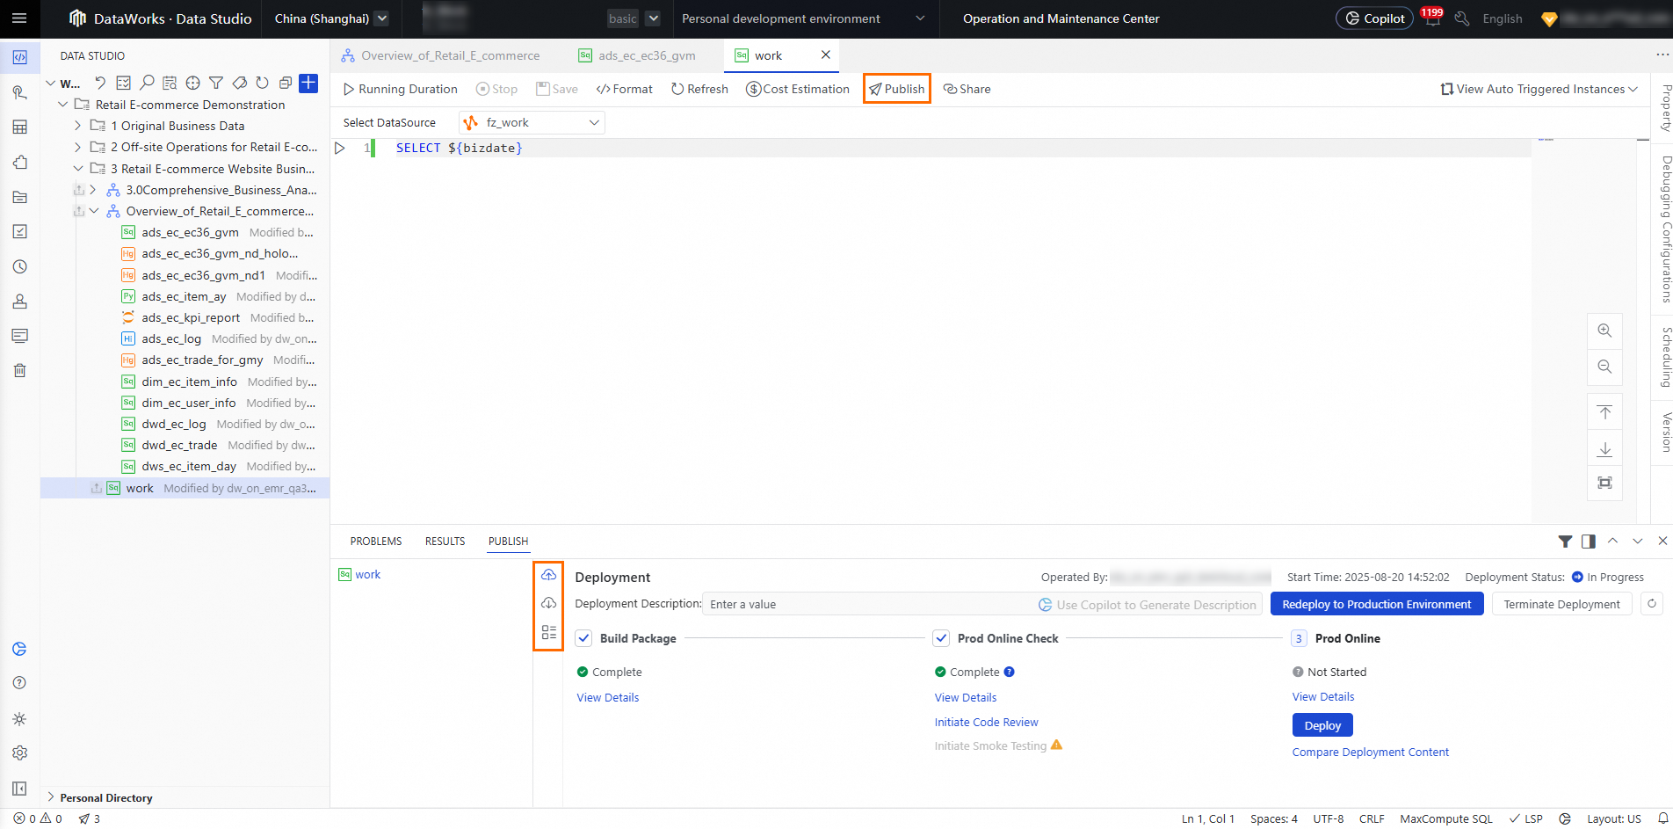
Task: Open the China (Shanghai) region dropdown
Action: click(x=331, y=18)
